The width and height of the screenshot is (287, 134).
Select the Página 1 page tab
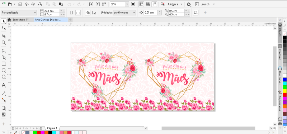[x=52, y=128]
